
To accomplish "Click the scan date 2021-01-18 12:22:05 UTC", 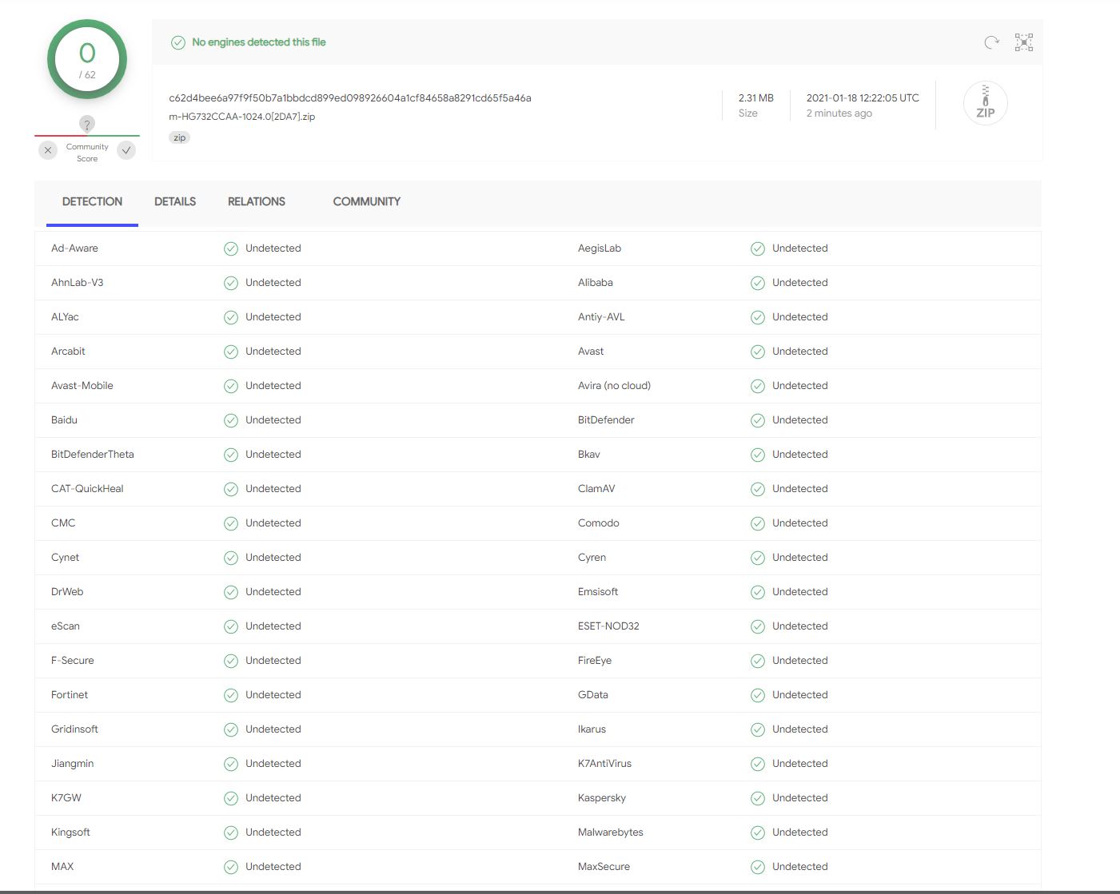I will click(863, 98).
